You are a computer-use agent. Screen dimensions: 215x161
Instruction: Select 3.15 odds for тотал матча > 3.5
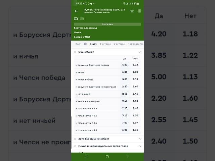(125, 115)
